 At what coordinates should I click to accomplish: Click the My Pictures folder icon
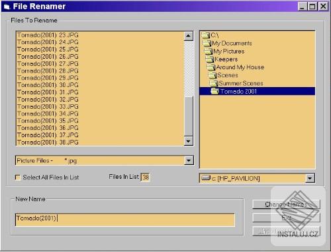coord(209,51)
